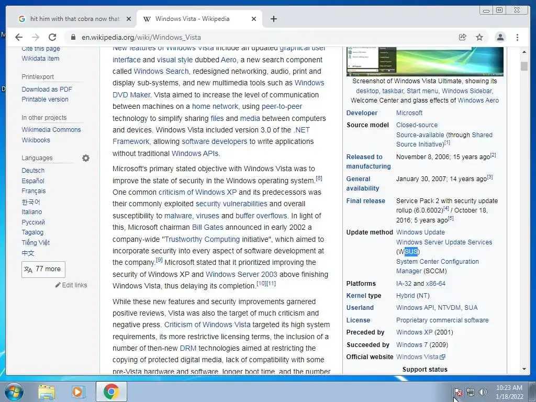Click the page scrollbar up arrow
Screen dimensions: 536x402
pos(524,52)
